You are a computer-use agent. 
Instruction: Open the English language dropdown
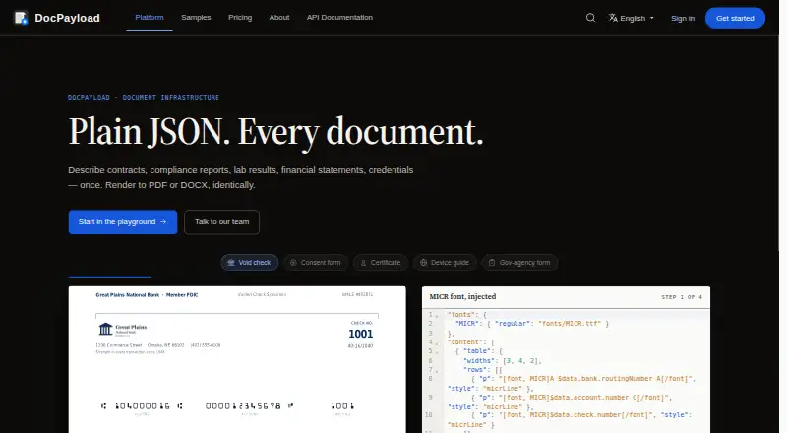(x=632, y=18)
